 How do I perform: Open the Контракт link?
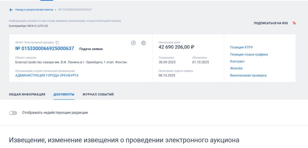click(x=237, y=61)
